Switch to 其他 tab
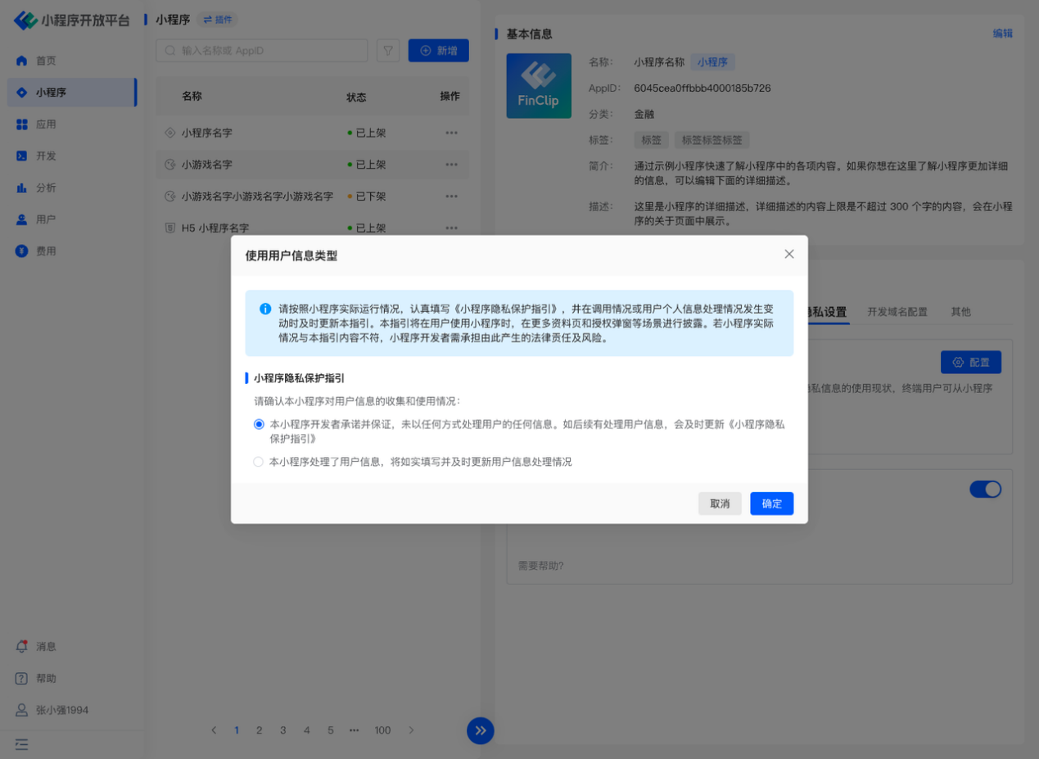The height and width of the screenshot is (759, 1039). (x=960, y=312)
